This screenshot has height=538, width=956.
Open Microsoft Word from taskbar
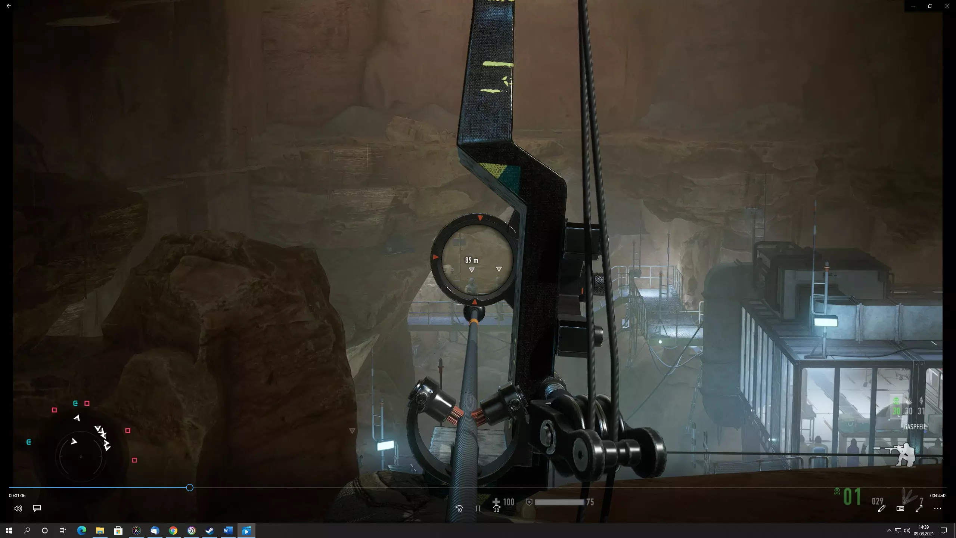click(x=228, y=531)
